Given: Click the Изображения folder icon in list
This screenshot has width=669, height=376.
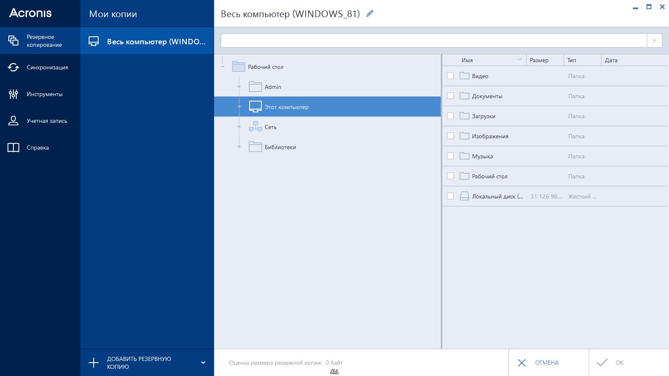Looking at the screenshot, I should tap(464, 136).
